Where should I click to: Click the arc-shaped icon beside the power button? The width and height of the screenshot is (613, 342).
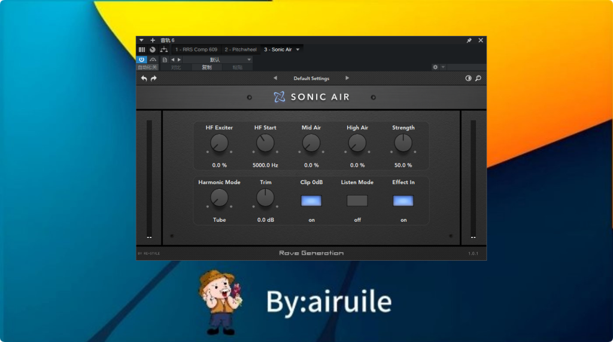pos(153,60)
